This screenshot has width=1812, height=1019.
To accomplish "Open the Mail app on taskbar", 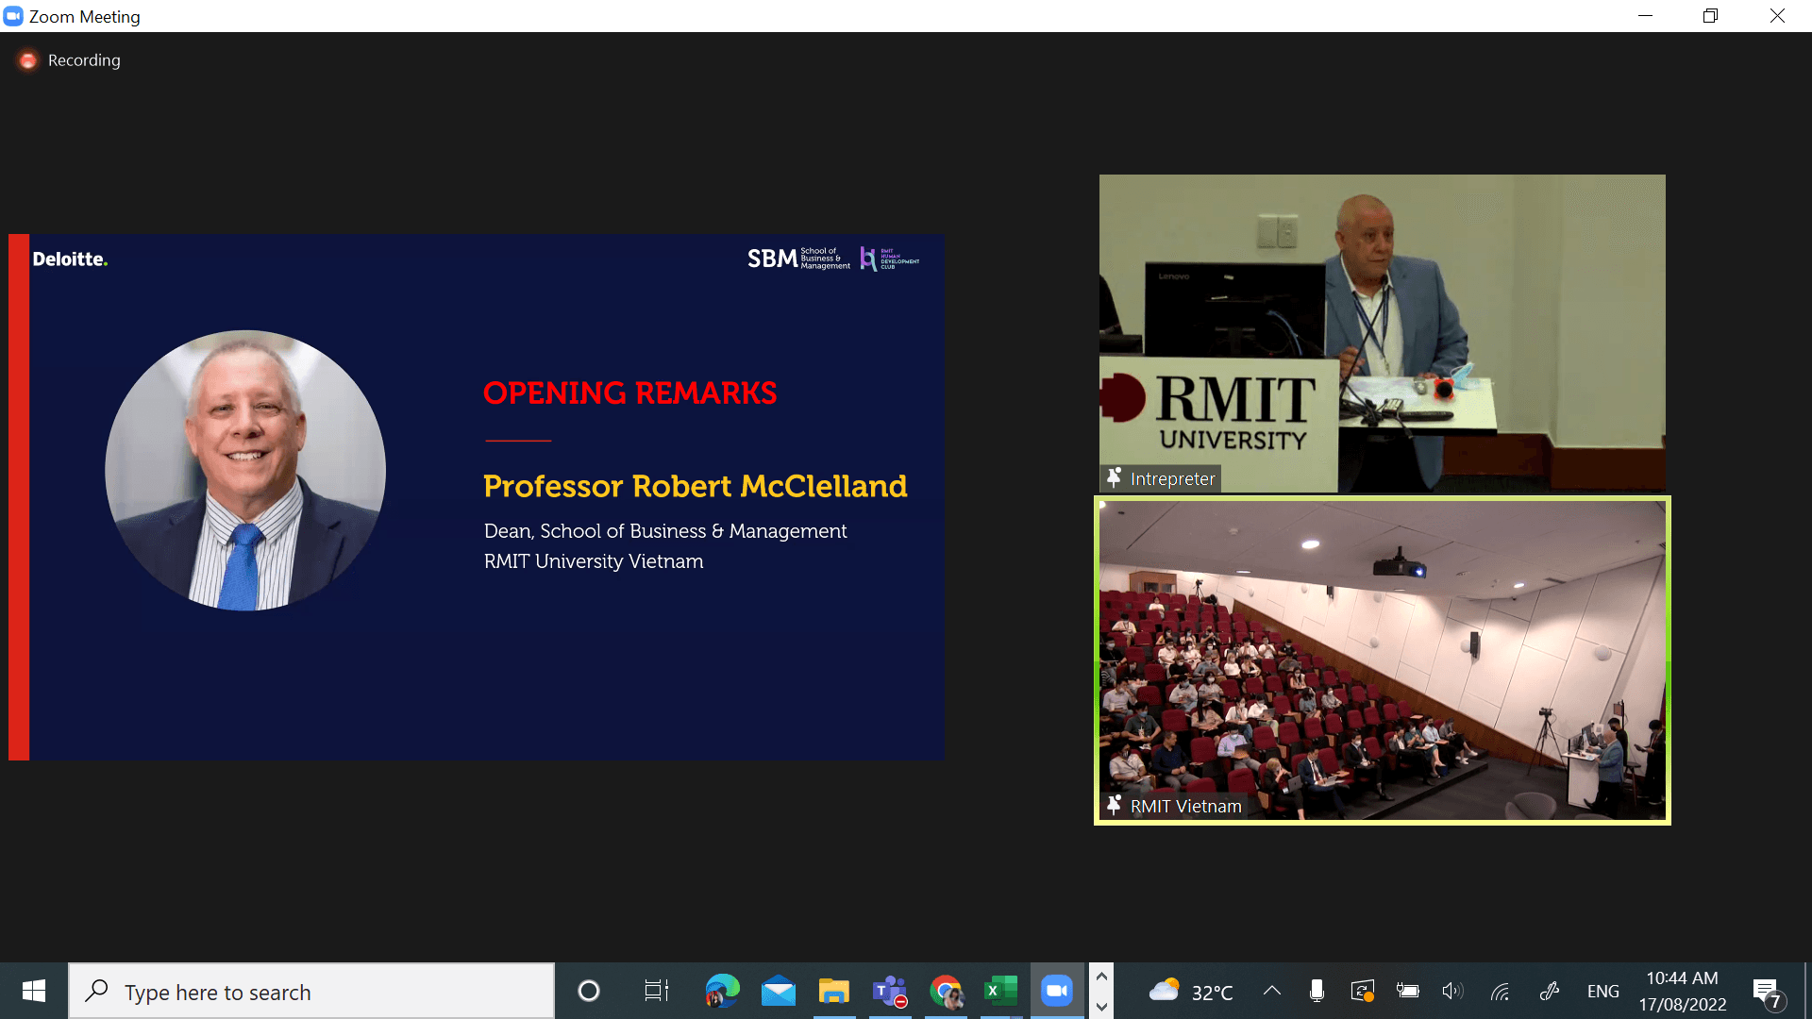I will (x=779, y=991).
